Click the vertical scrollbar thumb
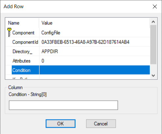The width and height of the screenshot is (162, 134). tap(153, 44)
